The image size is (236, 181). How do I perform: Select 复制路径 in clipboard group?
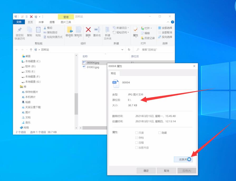(x=50, y=32)
